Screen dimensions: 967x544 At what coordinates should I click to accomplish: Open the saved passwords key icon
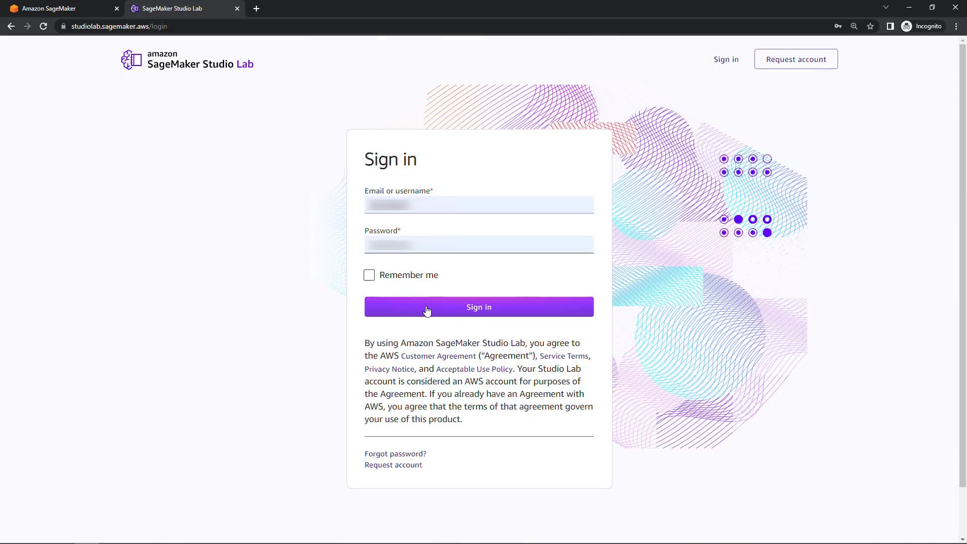[x=838, y=26]
